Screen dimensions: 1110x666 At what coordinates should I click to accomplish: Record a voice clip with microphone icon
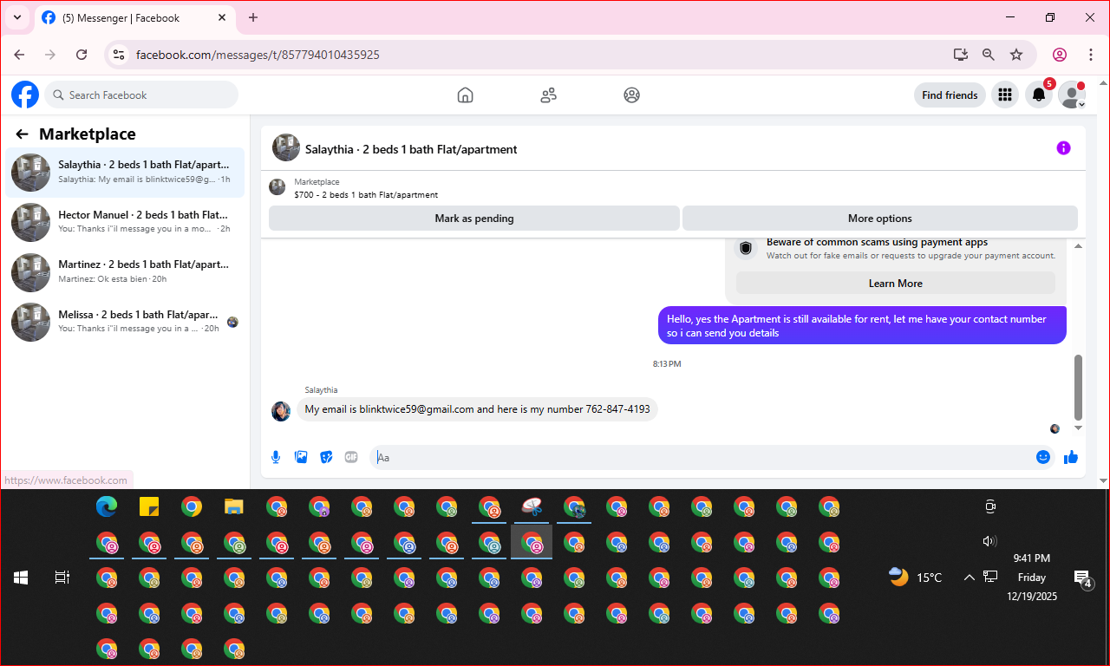click(276, 457)
